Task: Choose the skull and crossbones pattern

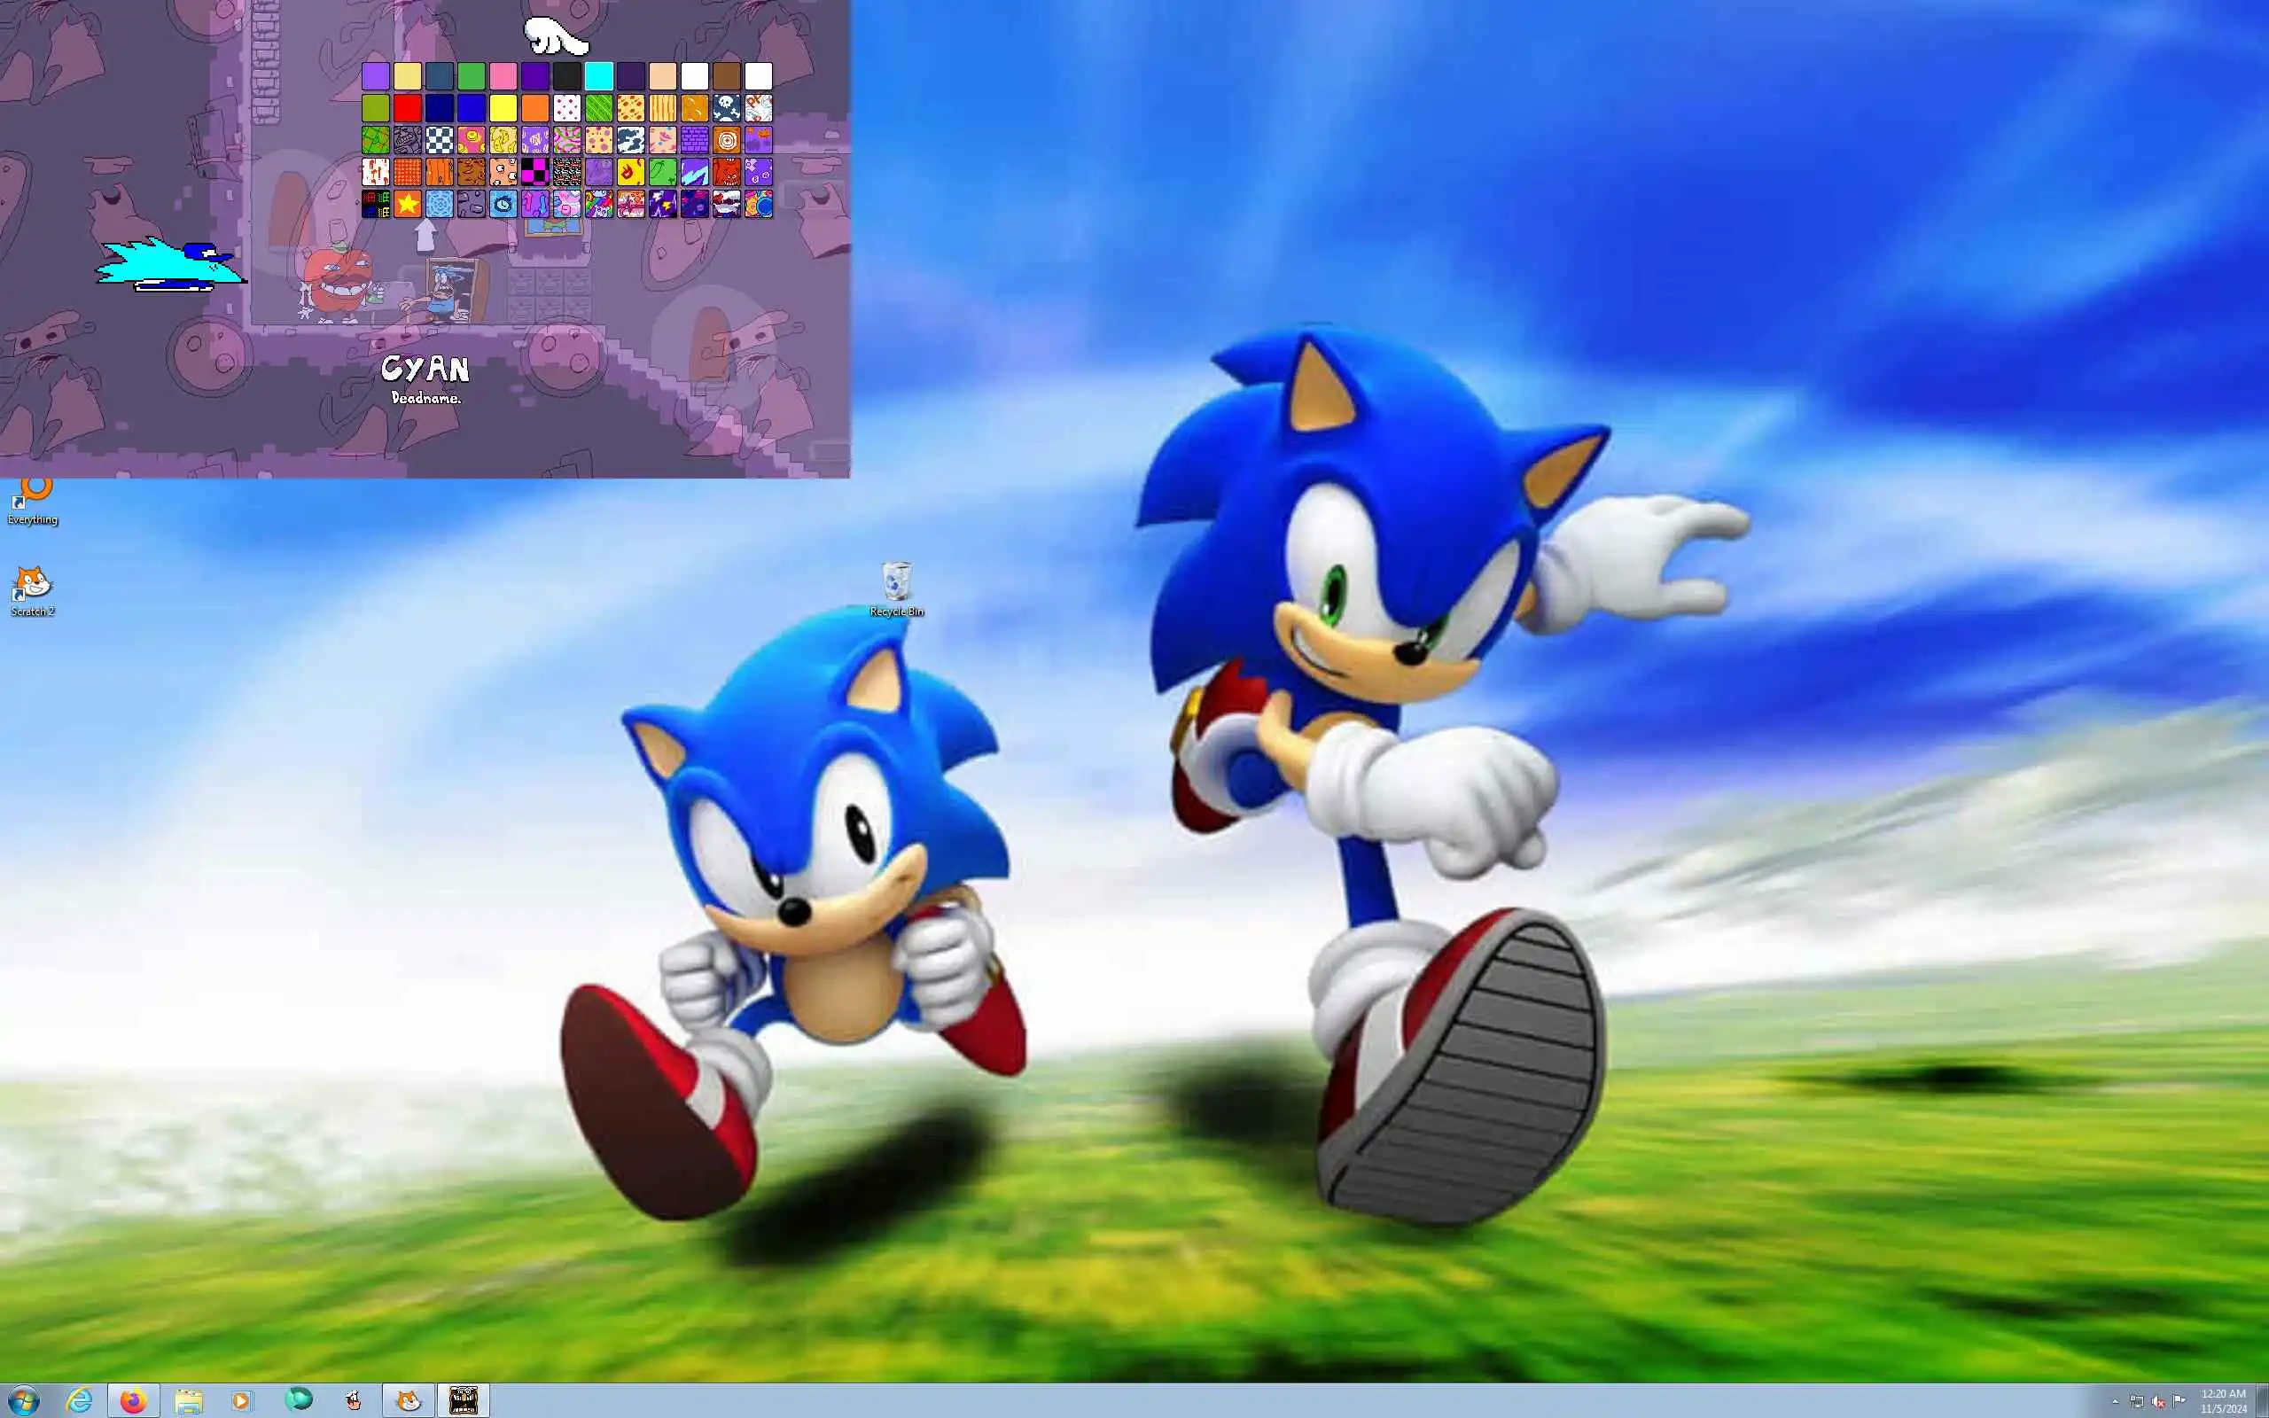Action: pyautogui.click(x=727, y=108)
